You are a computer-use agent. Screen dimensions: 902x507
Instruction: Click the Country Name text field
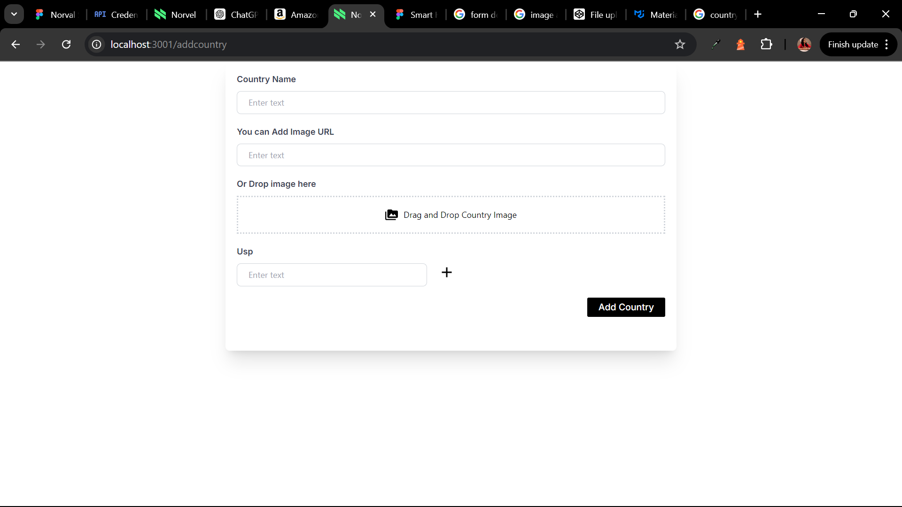coord(451,102)
